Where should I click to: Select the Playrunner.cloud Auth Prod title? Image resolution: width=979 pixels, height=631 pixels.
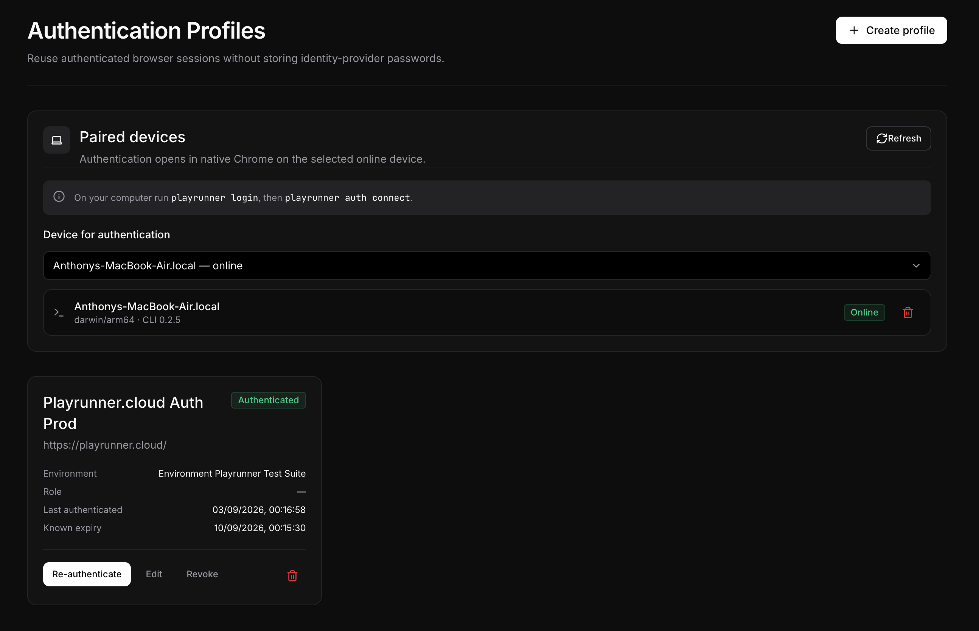point(123,413)
